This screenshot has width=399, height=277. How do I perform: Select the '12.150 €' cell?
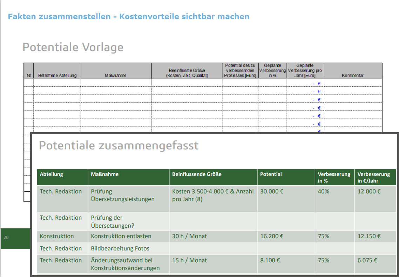click(x=376, y=236)
